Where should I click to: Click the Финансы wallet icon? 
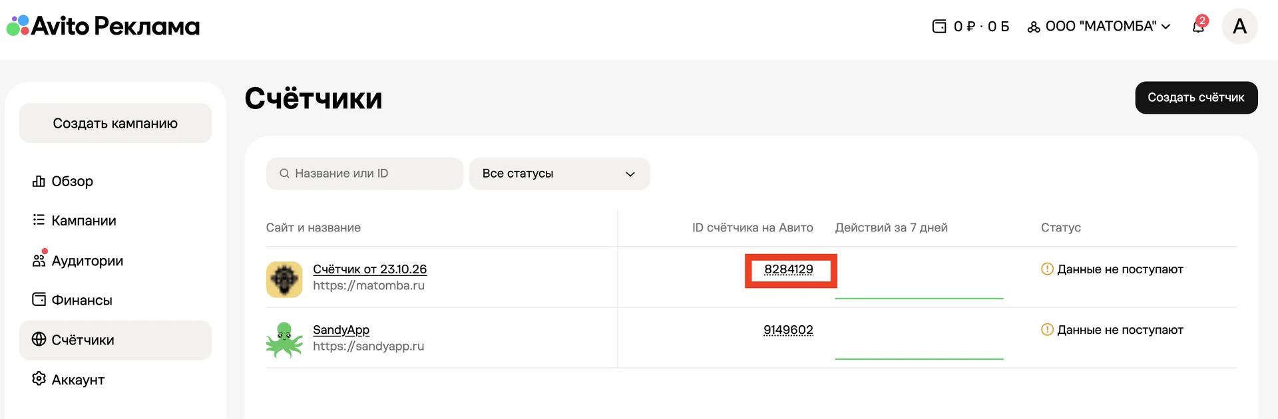point(39,299)
